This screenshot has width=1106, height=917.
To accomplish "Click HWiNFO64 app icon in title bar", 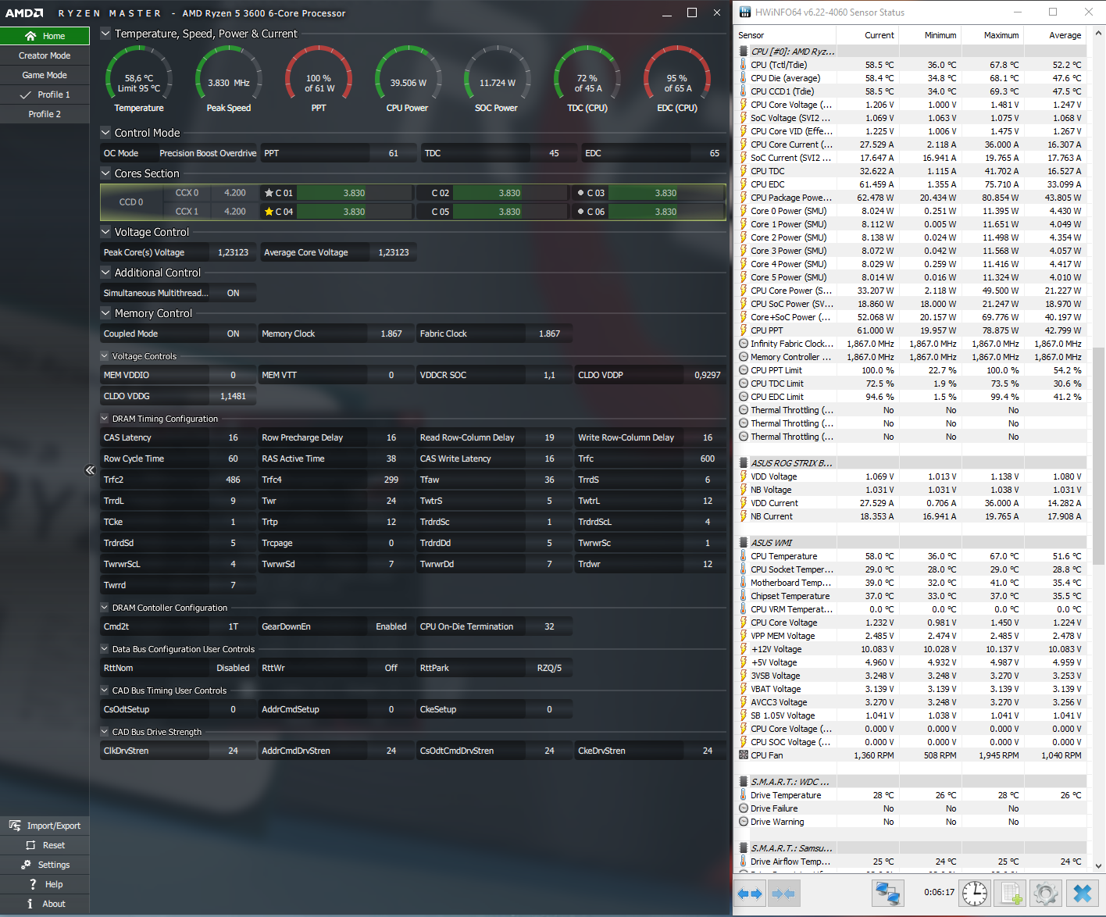I will (x=745, y=12).
